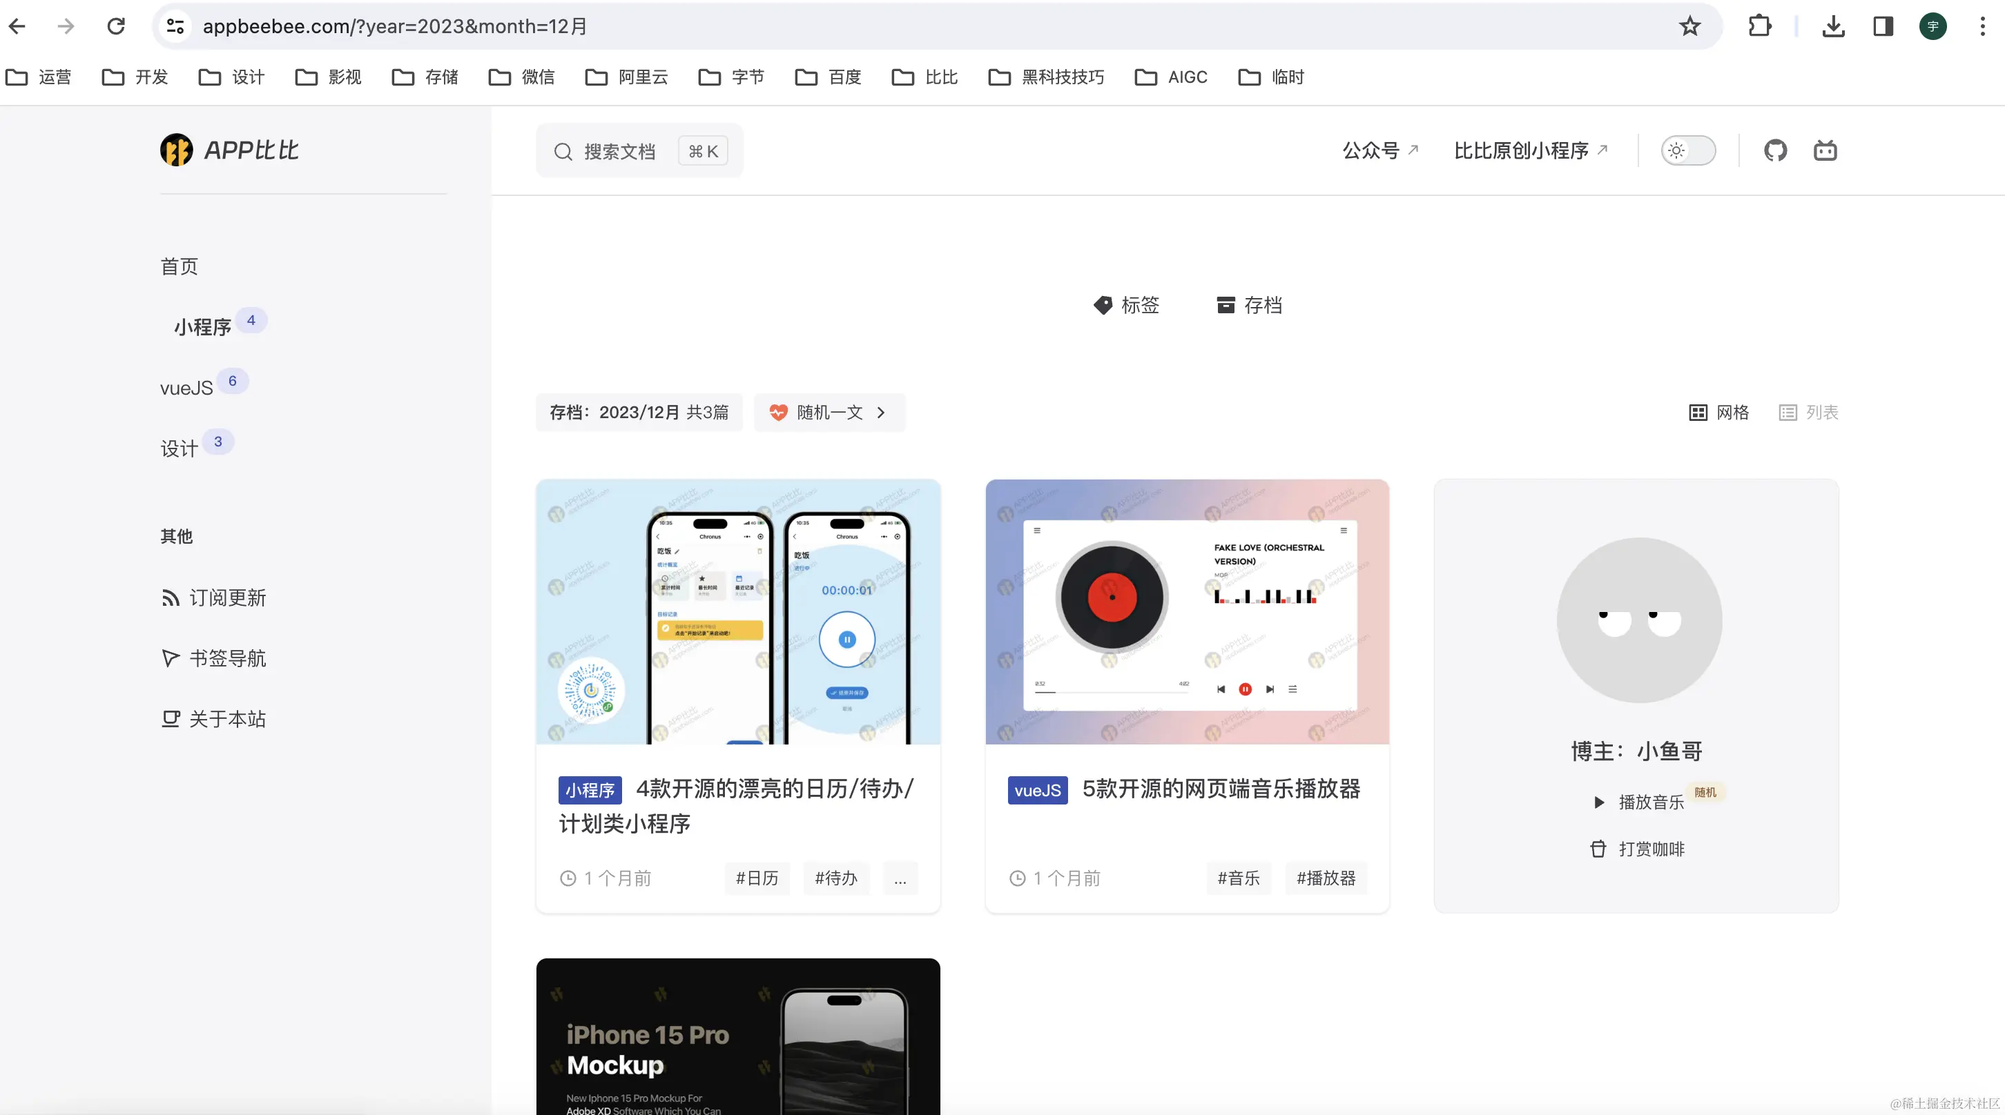Open the 标签 tags tab

(1126, 305)
